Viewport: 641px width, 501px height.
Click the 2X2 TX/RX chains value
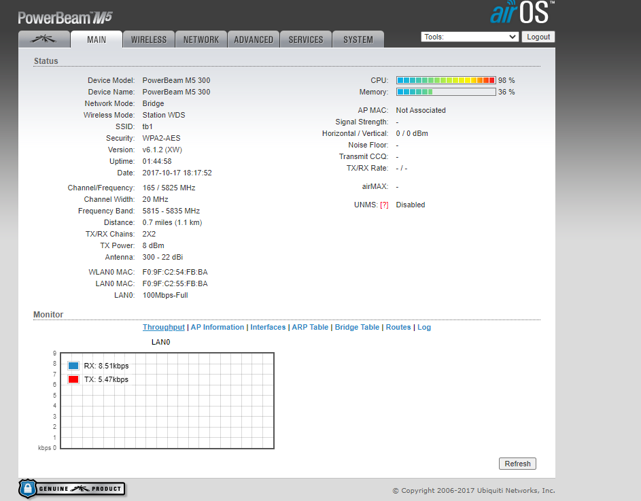[149, 234]
